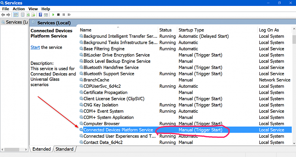Select Client License Service (ClipSVC) row
This screenshot has height=157, width=296.
pyautogui.click(x=185, y=99)
